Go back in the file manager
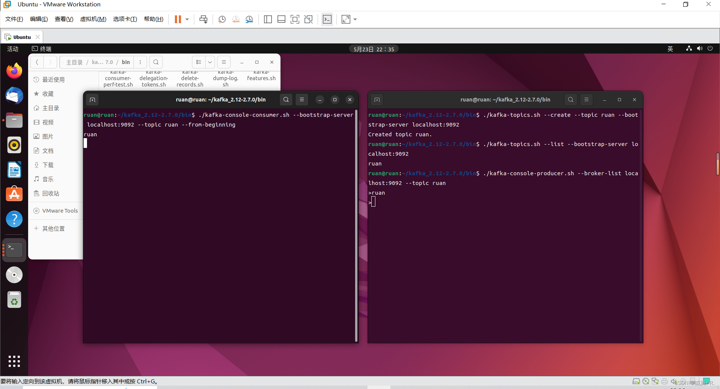Screen dimensions: 720x389 (x=37, y=62)
